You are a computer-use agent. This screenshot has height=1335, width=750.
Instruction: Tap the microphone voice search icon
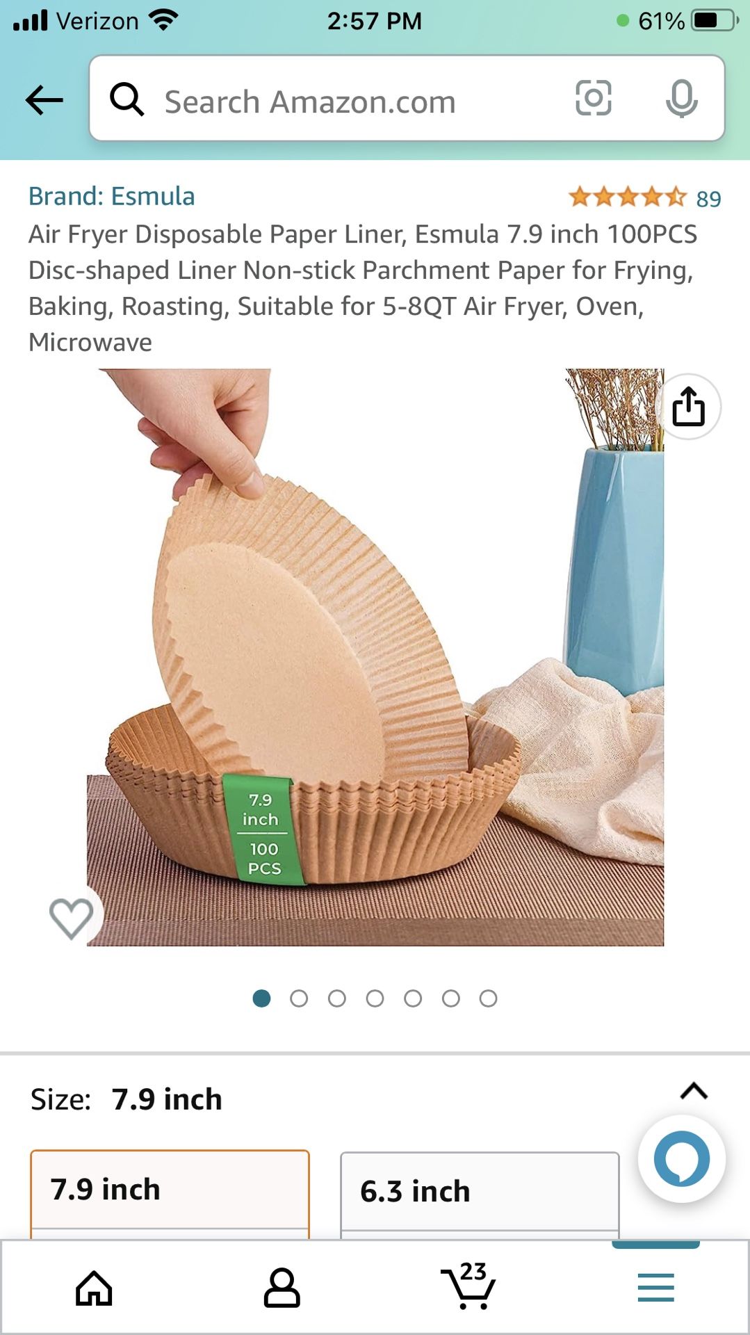[x=681, y=98]
